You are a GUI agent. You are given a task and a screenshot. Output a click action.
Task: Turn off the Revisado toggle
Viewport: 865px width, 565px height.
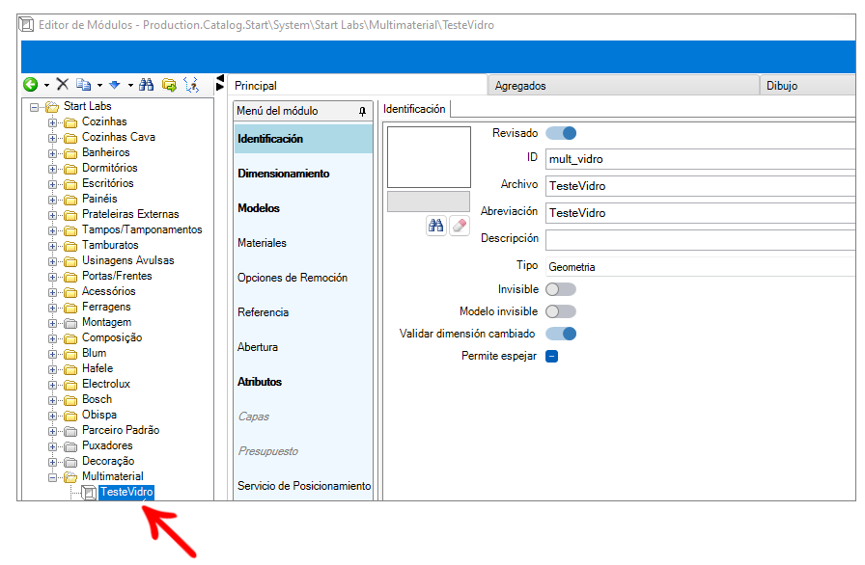pyautogui.click(x=561, y=133)
